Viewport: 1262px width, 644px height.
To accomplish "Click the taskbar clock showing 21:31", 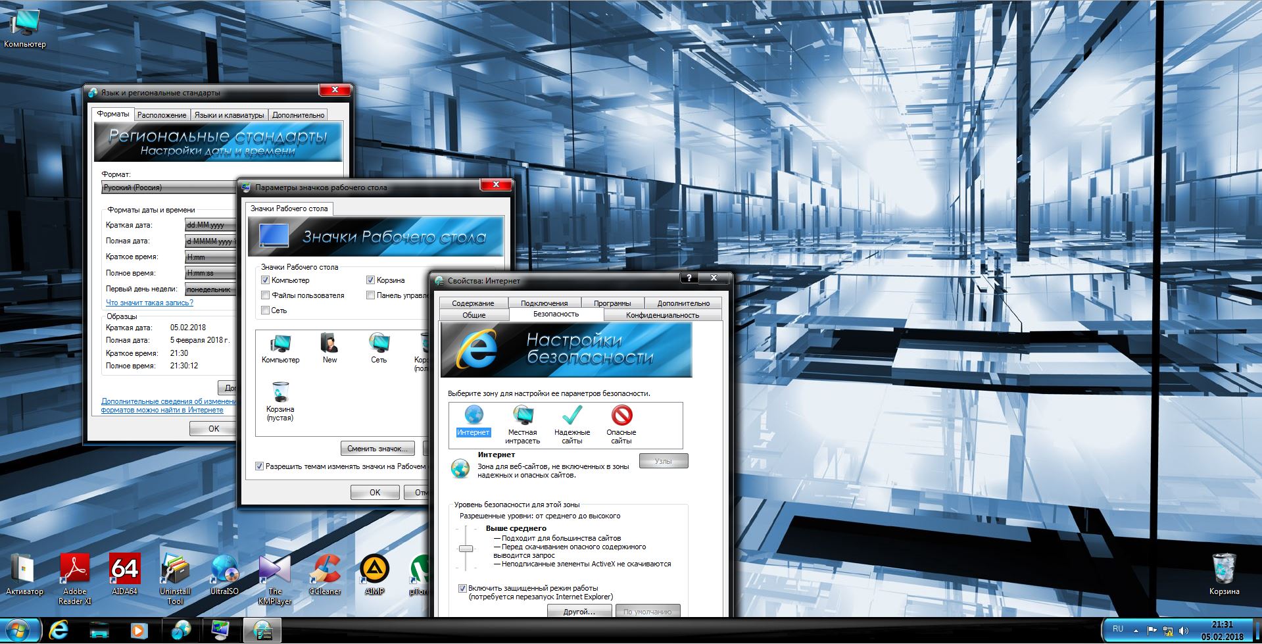I will (1223, 630).
